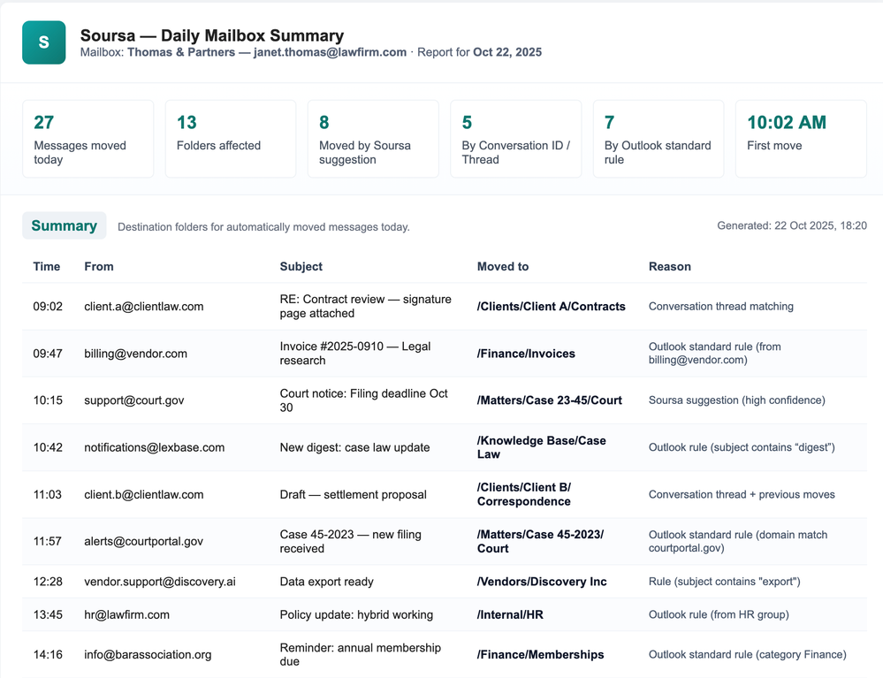
Task: Open folder /Clients/Client A/Contracts
Action: tap(552, 307)
